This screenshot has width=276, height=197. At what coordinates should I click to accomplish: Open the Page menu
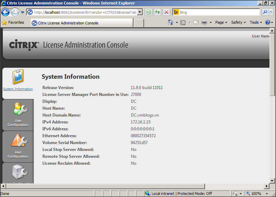pyautogui.click(x=221, y=23)
